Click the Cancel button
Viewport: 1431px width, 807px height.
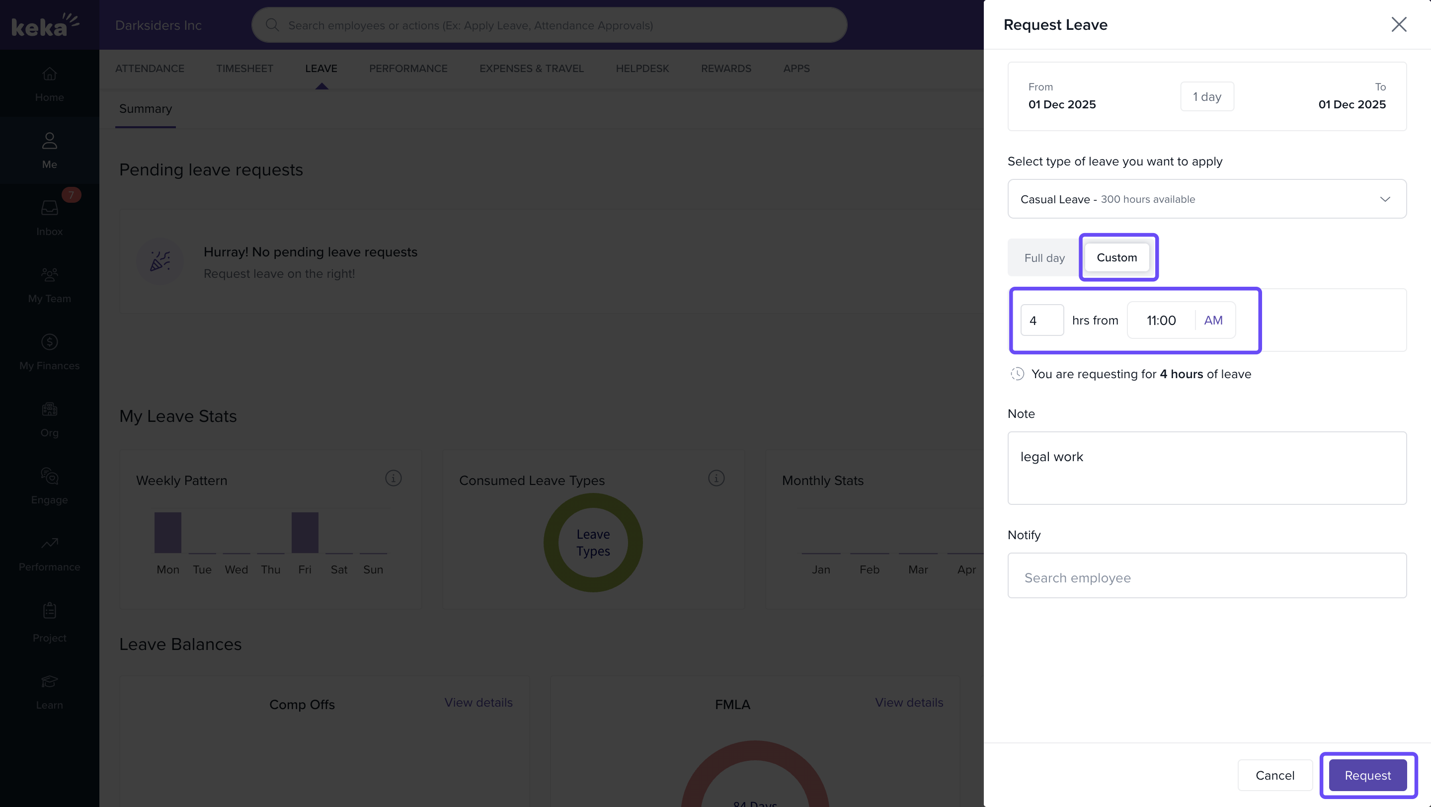coord(1274,775)
